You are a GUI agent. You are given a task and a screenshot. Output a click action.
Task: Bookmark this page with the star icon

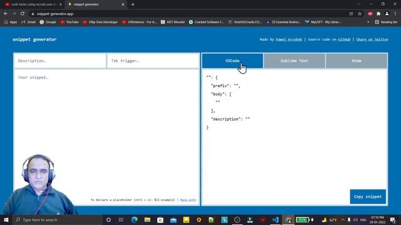point(360,14)
